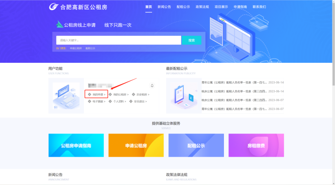Open 联系我们 in the navigation bar
The height and width of the screenshot is (185, 335).
(259, 7)
